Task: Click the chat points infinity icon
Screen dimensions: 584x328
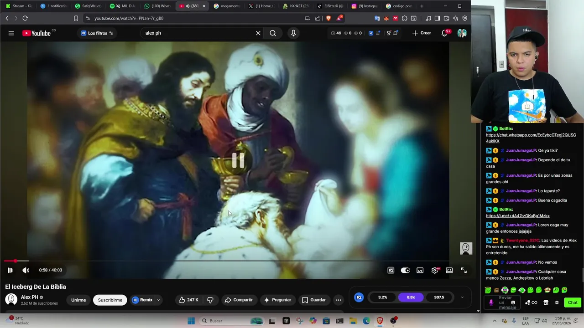Action: [531, 302]
